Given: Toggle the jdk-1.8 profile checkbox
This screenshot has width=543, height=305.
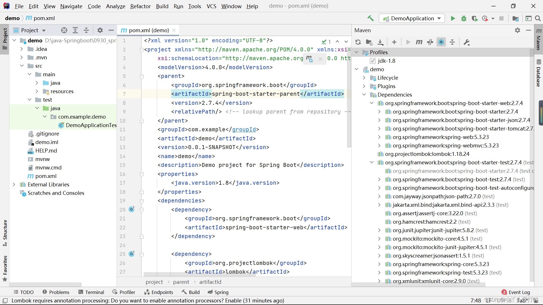Looking at the screenshot, I should (373, 61).
